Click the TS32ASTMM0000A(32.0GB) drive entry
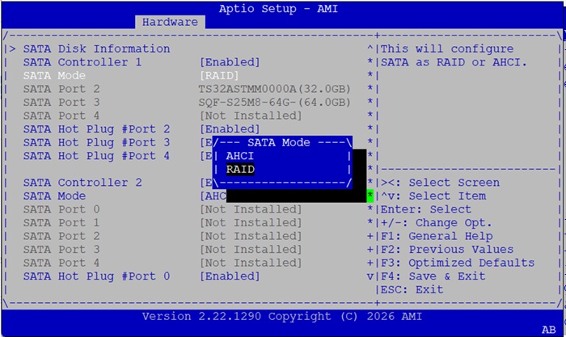Image resolution: width=566 pixels, height=337 pixels. click(274, 89)
